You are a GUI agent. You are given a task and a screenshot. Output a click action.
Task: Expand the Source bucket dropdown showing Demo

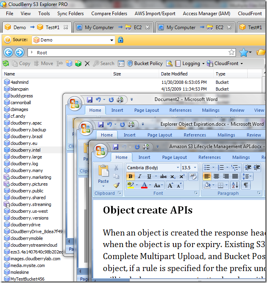pos(112,40)
